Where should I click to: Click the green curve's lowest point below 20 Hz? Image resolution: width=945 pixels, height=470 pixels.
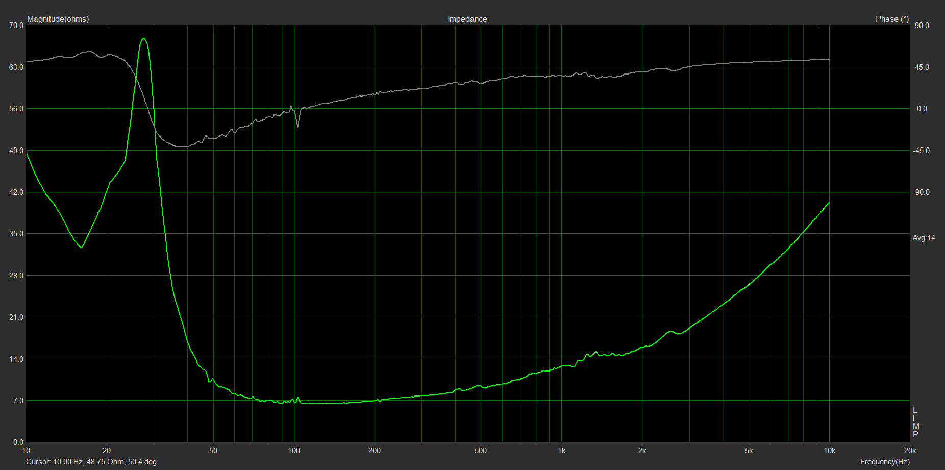tap(81, 248)
